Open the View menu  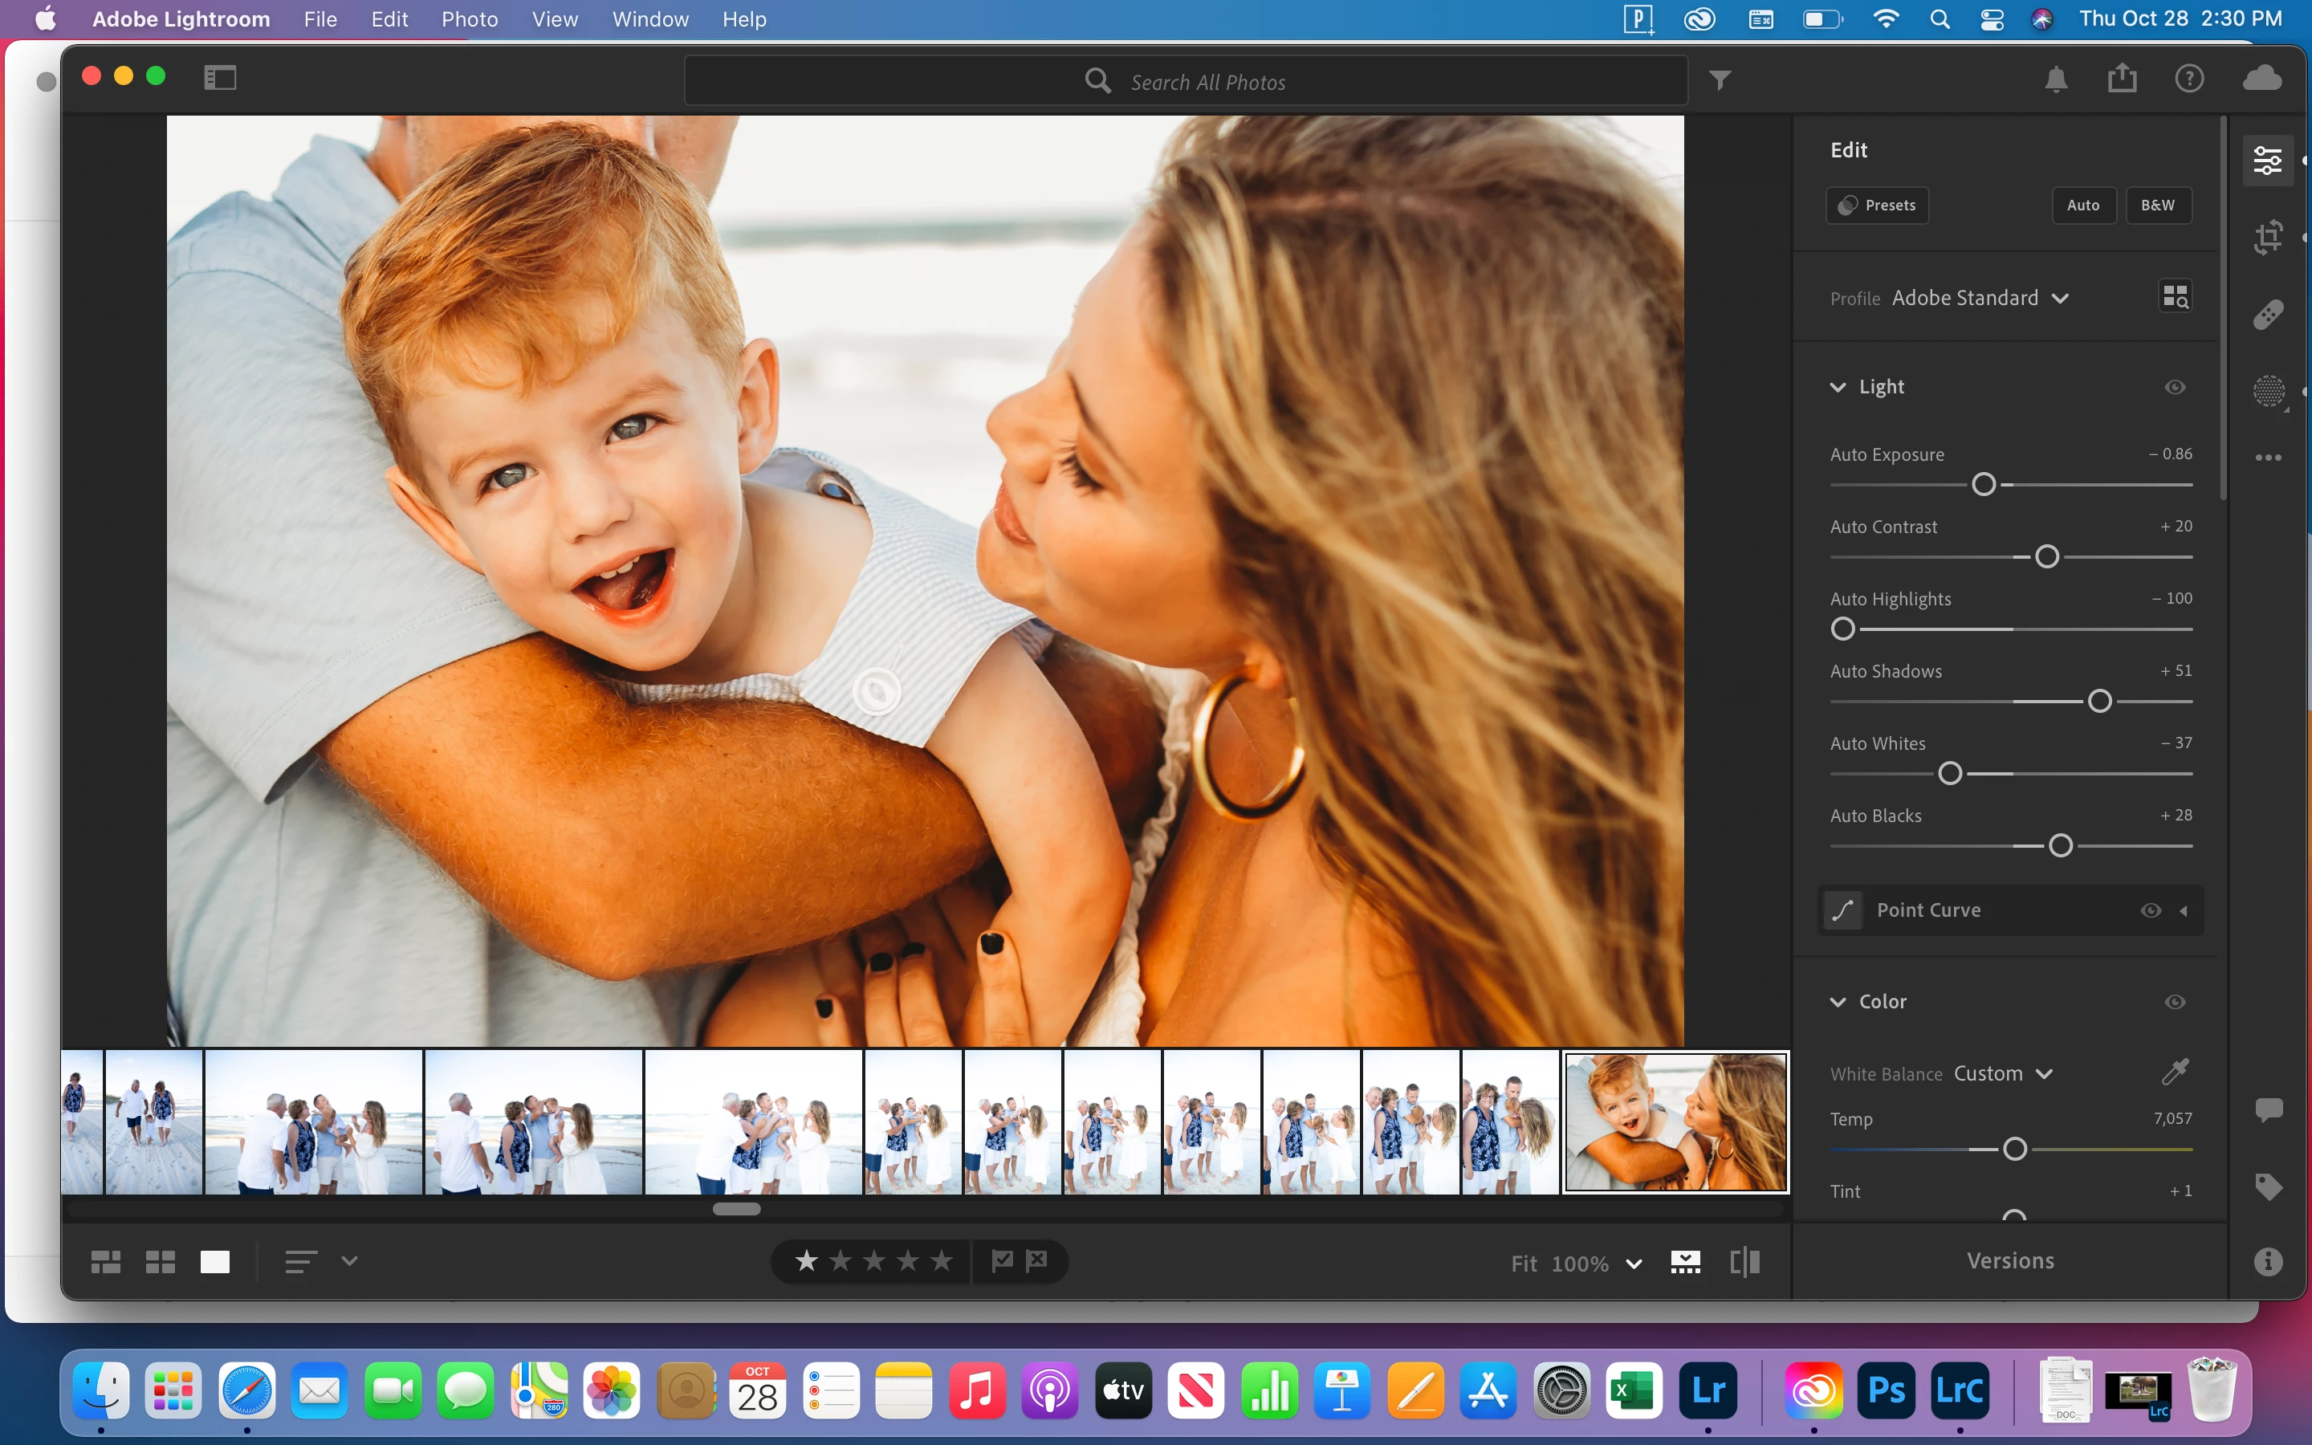coord(554,19)
